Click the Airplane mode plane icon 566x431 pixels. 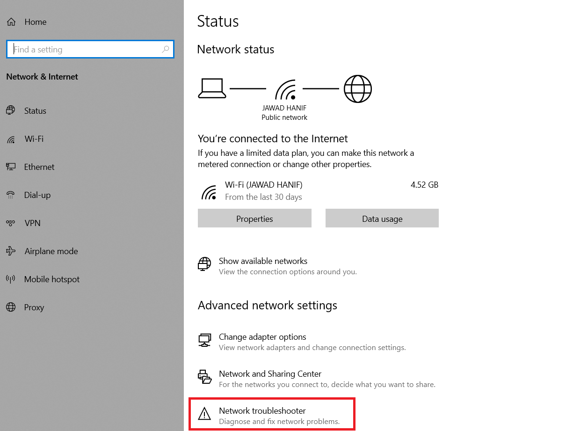pyautogui.click(x=10, y=251)
